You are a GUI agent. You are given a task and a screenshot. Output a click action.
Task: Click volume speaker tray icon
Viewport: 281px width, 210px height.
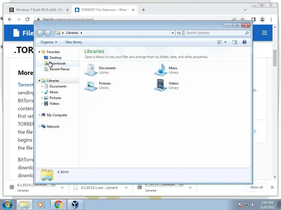tap(253, 205)
